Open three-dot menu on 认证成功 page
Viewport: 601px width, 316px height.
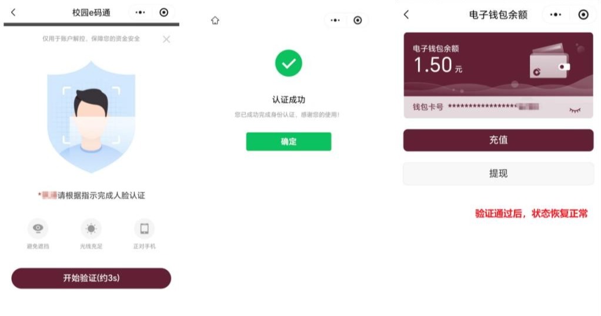pyautogui.click(x=335, y=21)
